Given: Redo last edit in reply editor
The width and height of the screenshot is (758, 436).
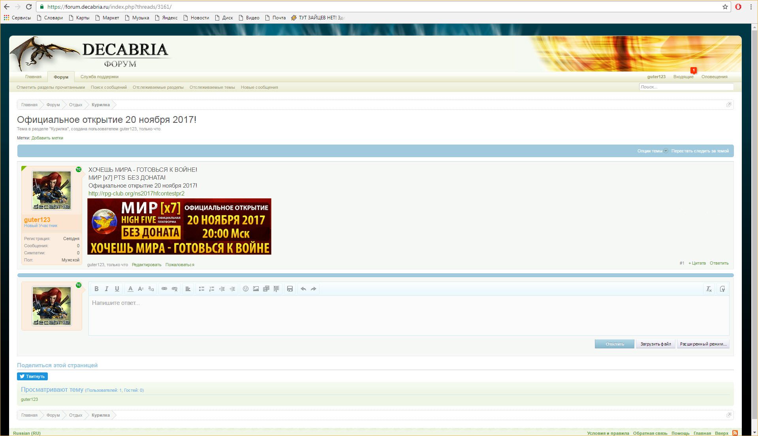Looking at the screenshot, I should pos(314,289).
